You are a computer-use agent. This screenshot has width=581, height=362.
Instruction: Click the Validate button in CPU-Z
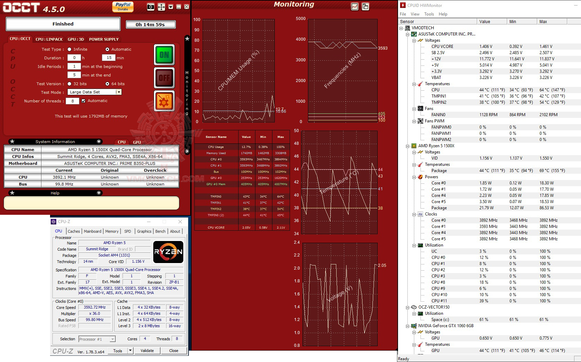tap(147, 351)
